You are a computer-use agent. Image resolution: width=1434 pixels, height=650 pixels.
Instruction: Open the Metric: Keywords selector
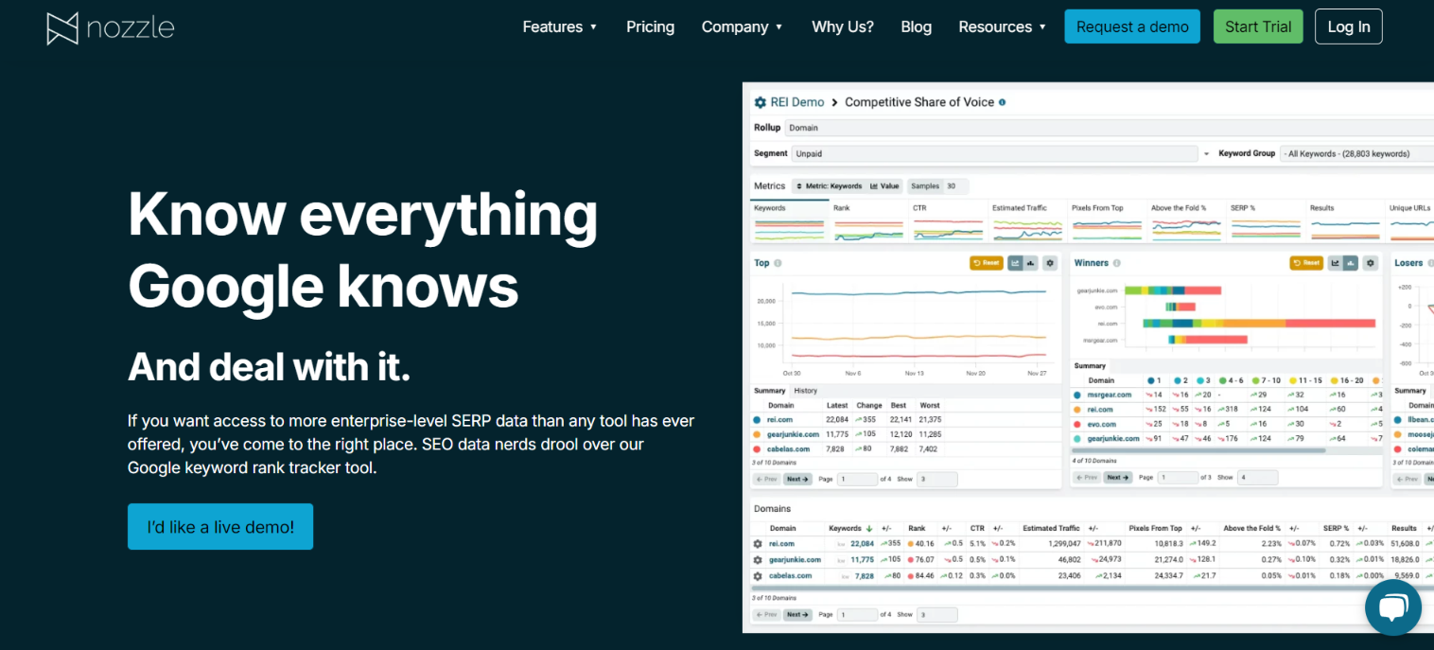pos(829,186)
